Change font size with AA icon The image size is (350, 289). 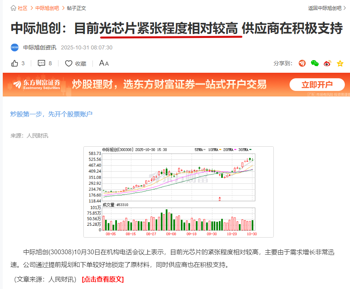pos(104,63)
